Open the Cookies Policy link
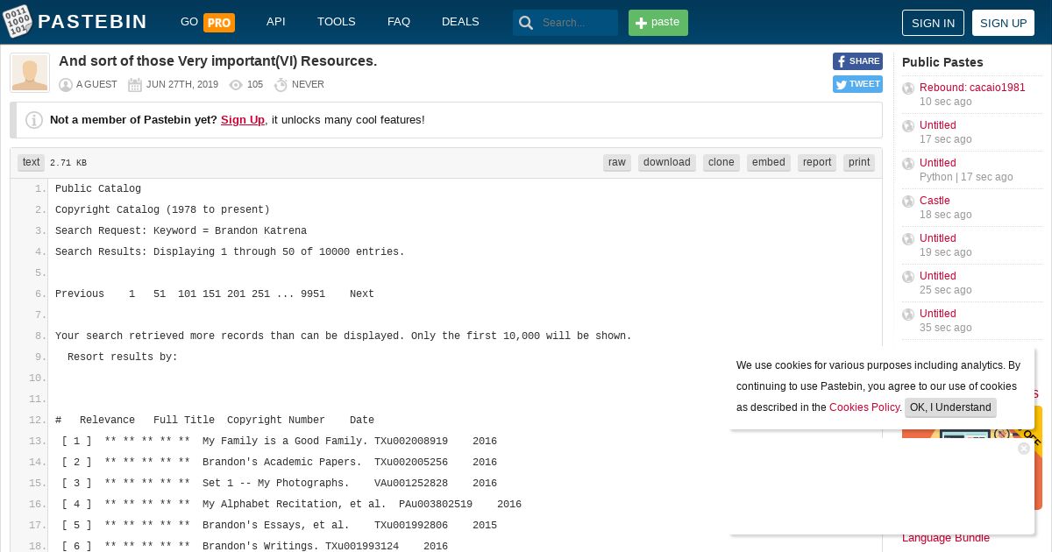This screenshot has width=1052, height=552. 864,407
